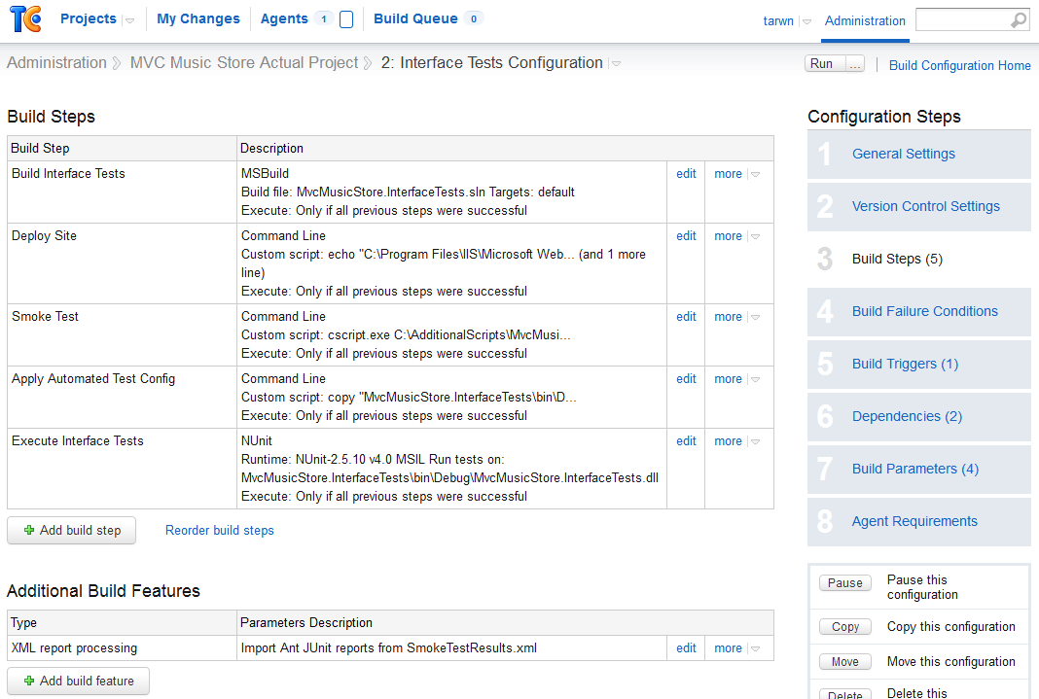Click the Pause configuration button

tap(844, 583)
